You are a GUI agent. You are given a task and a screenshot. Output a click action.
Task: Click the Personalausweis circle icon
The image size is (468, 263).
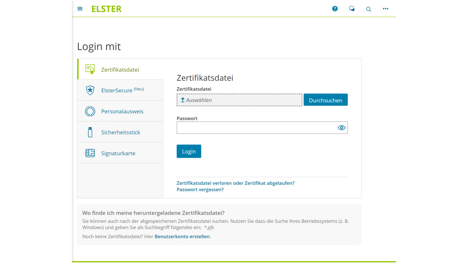[x=90, y=111]
